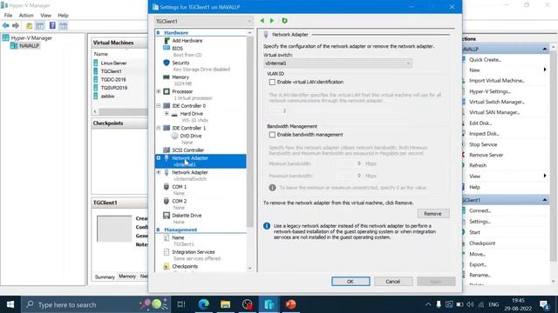Click the blue help icon in Hyper-V Manager toolbar
Viewport: 558px width, 313px height.
click(x=52, y=25)
